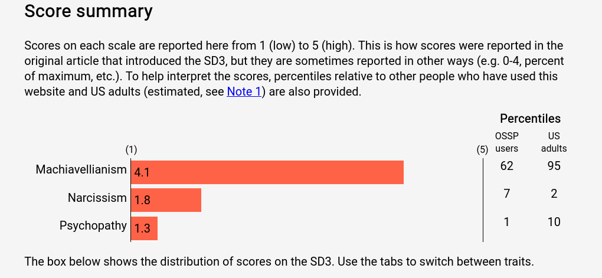
Task: Click the 4.1 score value
Action: tap(142, 173)
